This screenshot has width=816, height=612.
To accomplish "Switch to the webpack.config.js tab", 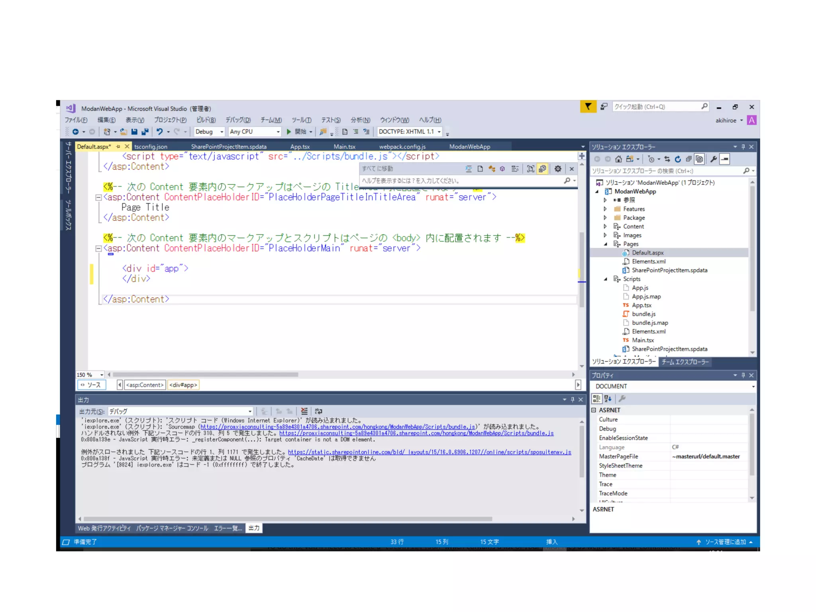I will pyautogui.click(x=402, y=147).
